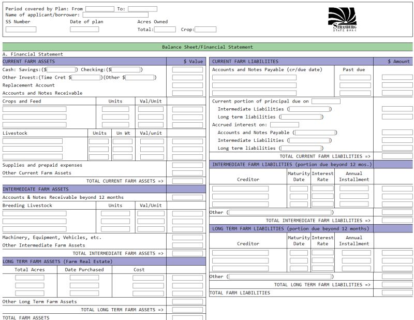Image resolution: width=414 pixels, height=320 pixels.
Task: Click the Cash Checking amount field
Action: 126,69
